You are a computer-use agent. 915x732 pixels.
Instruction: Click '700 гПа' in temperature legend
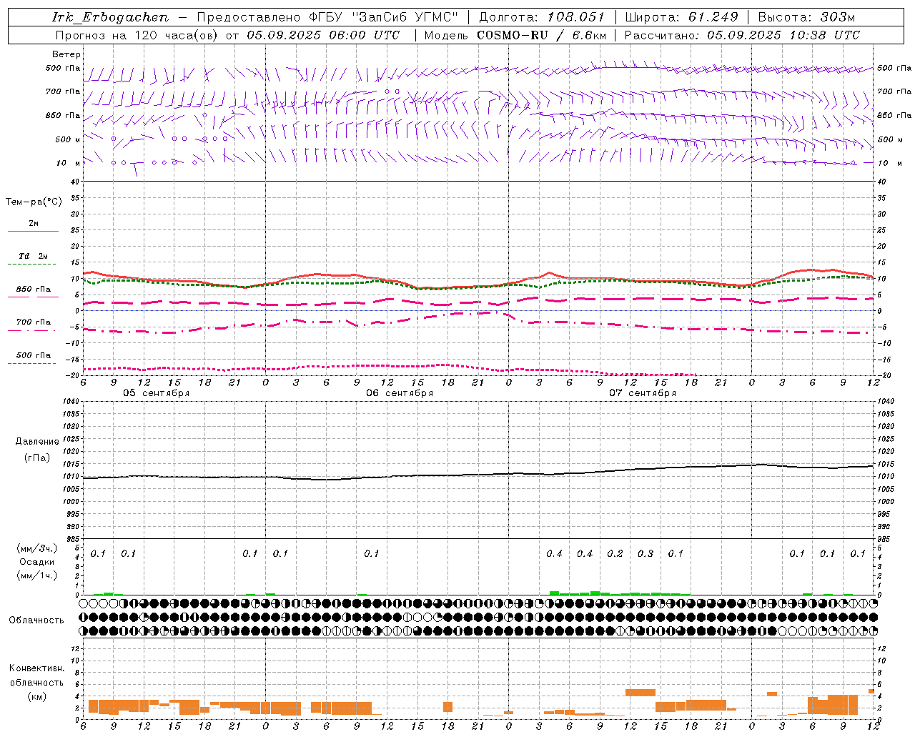point(34,322)
